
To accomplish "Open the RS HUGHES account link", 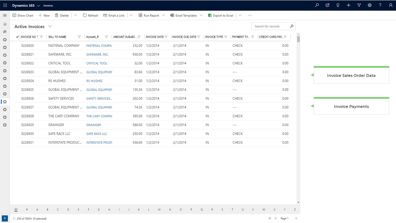I will tap(94, 81).
